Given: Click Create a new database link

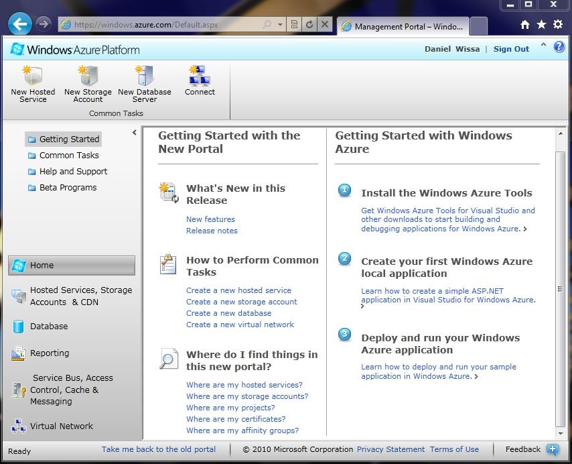Looking at the screenshot, I should click(x=228, y=313).
